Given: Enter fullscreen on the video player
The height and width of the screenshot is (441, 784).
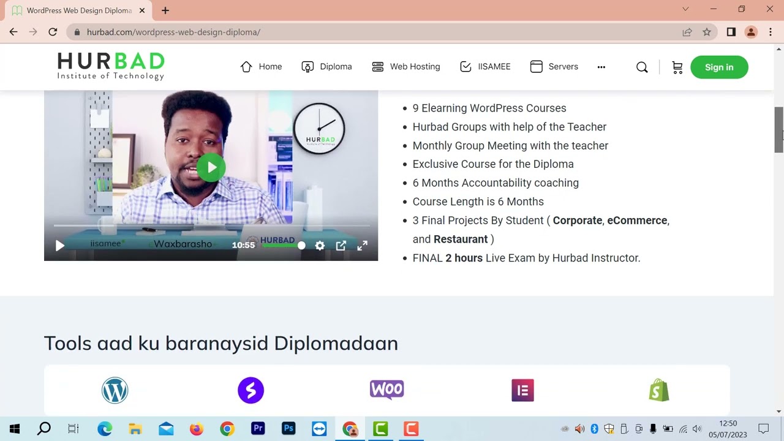Looking at the screenshot, I should pos(363,246).
